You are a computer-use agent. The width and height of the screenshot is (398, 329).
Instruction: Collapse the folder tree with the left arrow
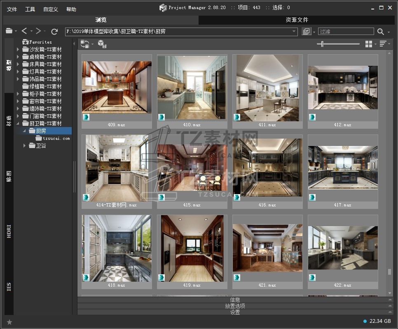[74, 44]
